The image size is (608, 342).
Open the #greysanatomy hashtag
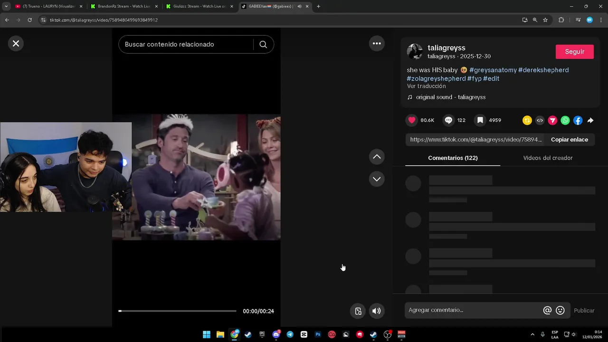pos(493,70)
